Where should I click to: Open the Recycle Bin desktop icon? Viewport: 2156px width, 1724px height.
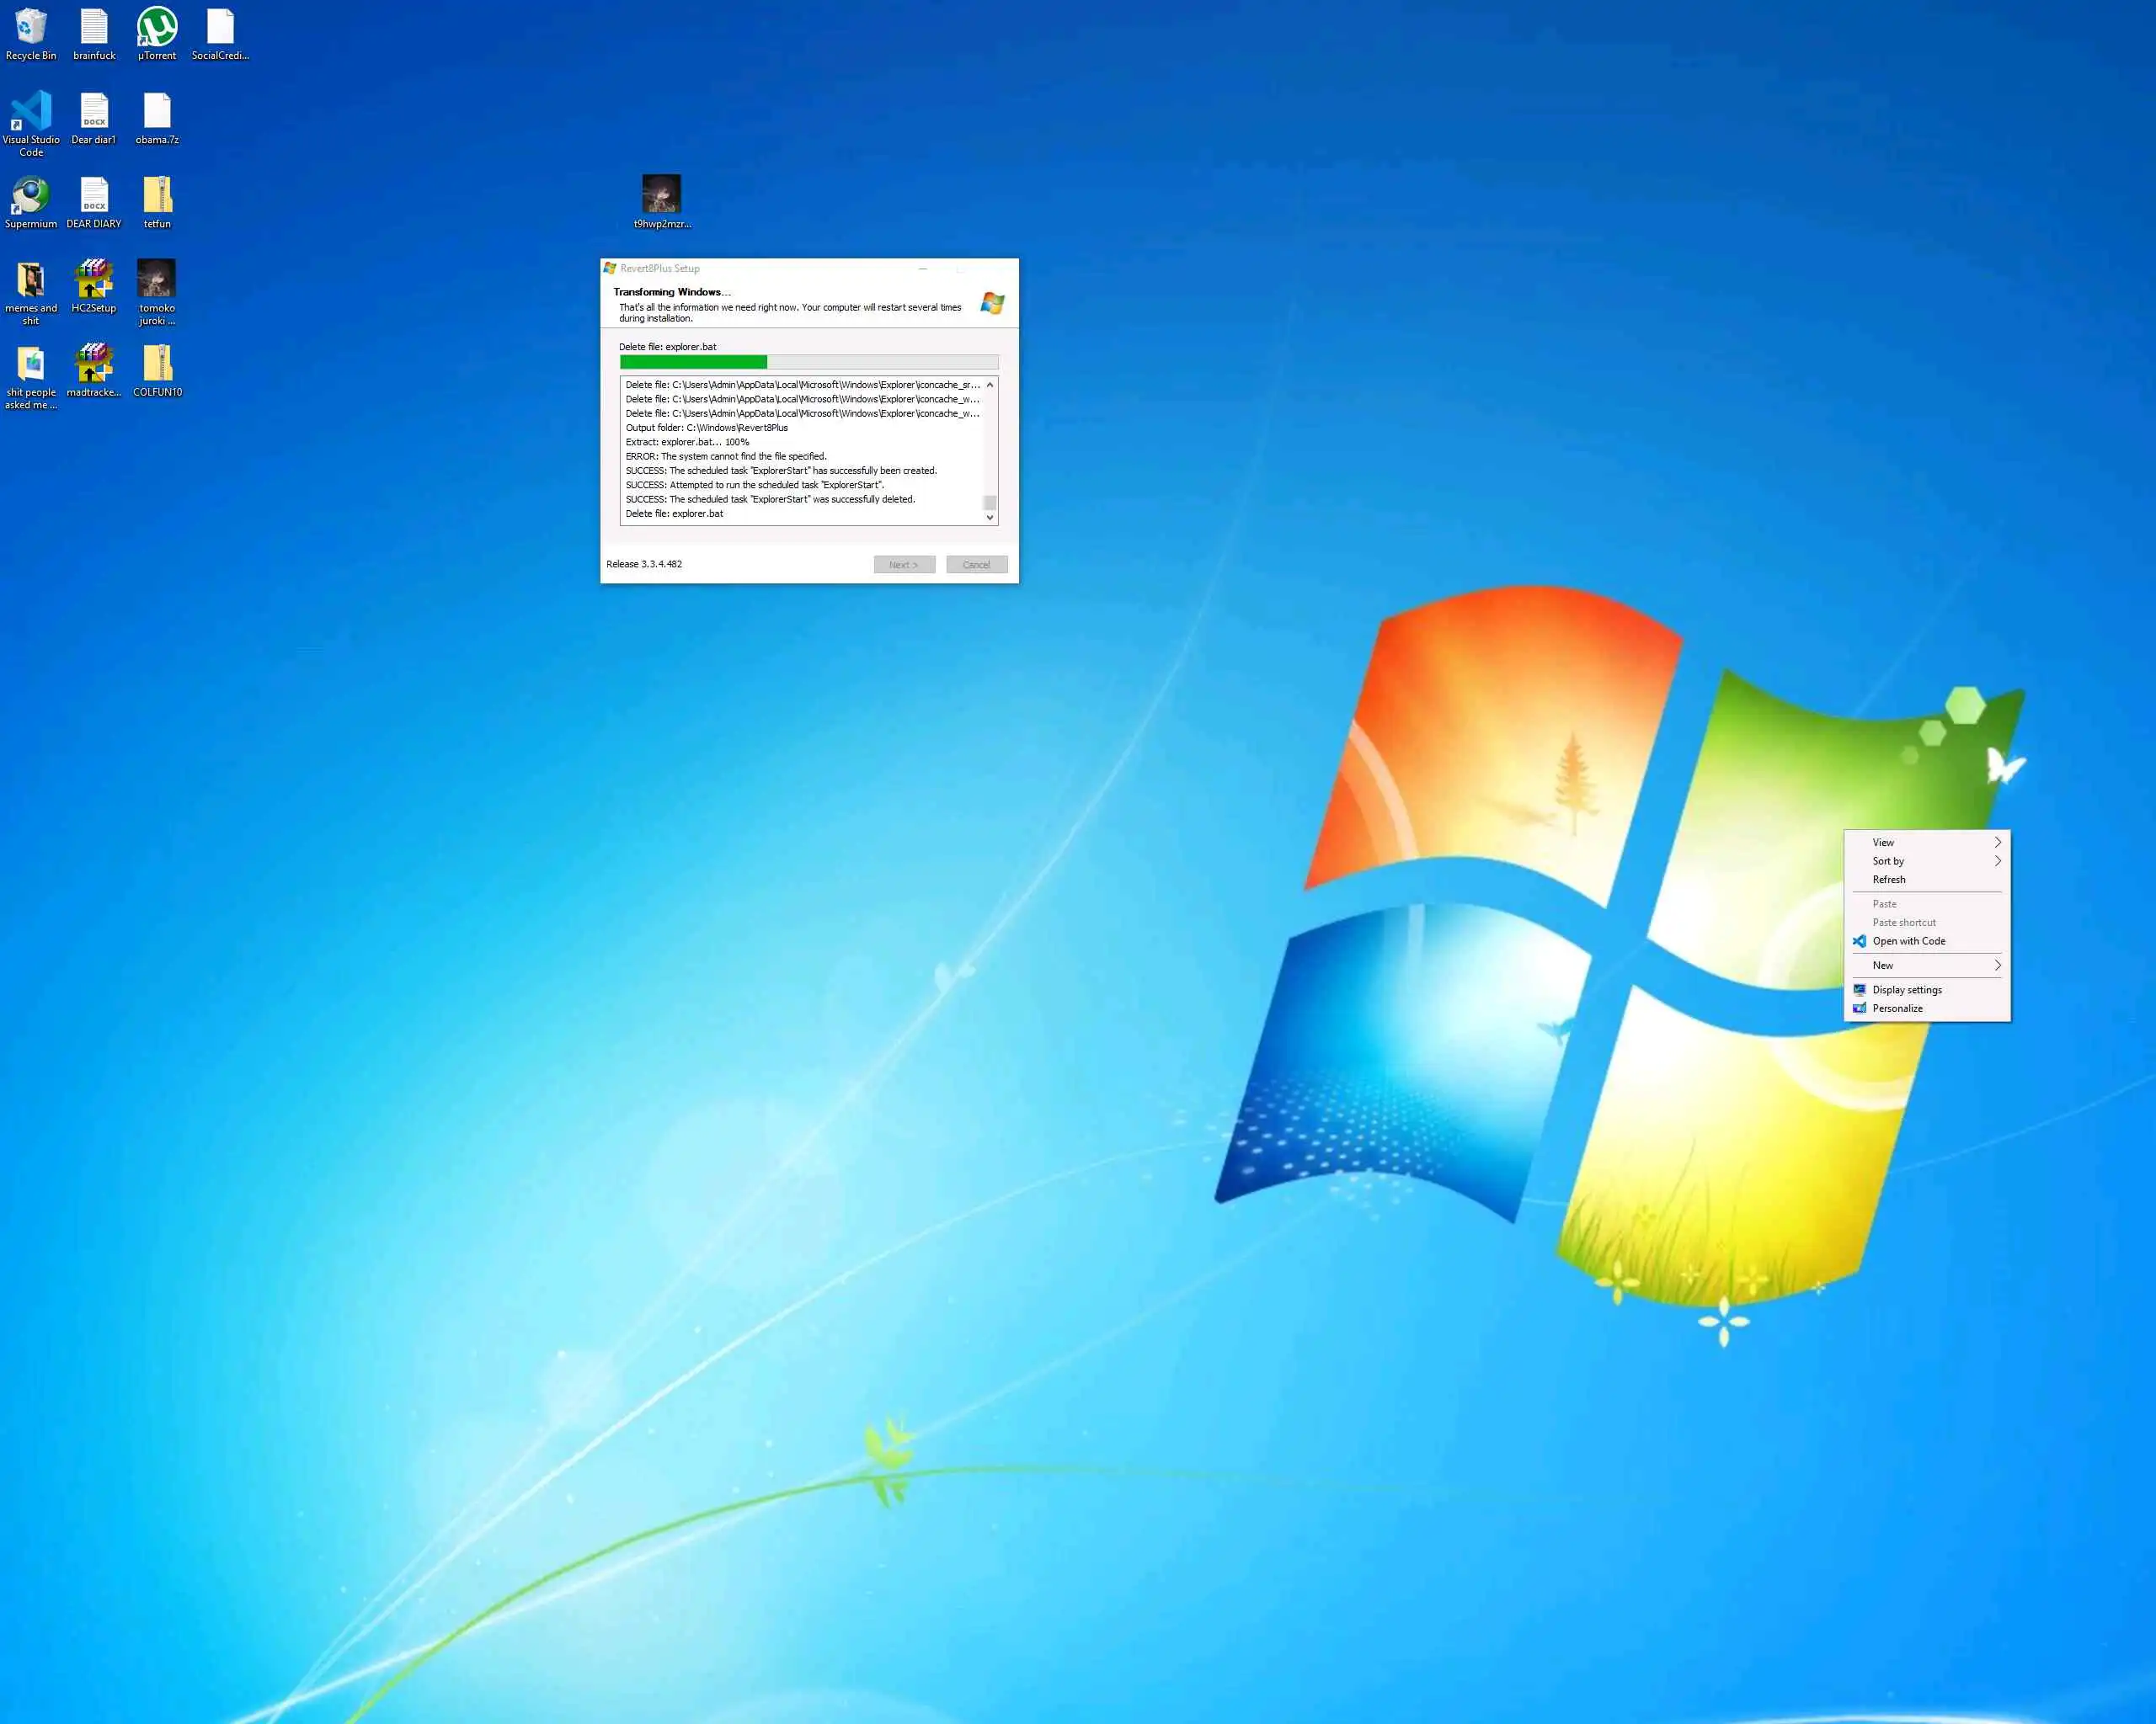(x=31, y=27)
